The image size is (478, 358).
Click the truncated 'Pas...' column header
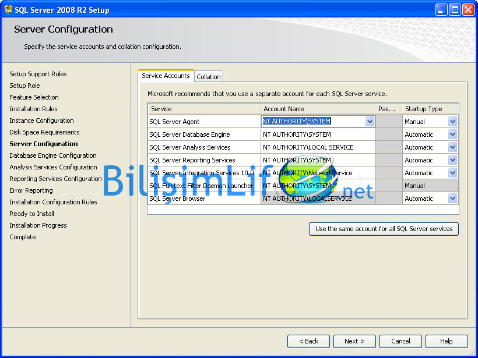pyautogui.click(x=389, y=109)
